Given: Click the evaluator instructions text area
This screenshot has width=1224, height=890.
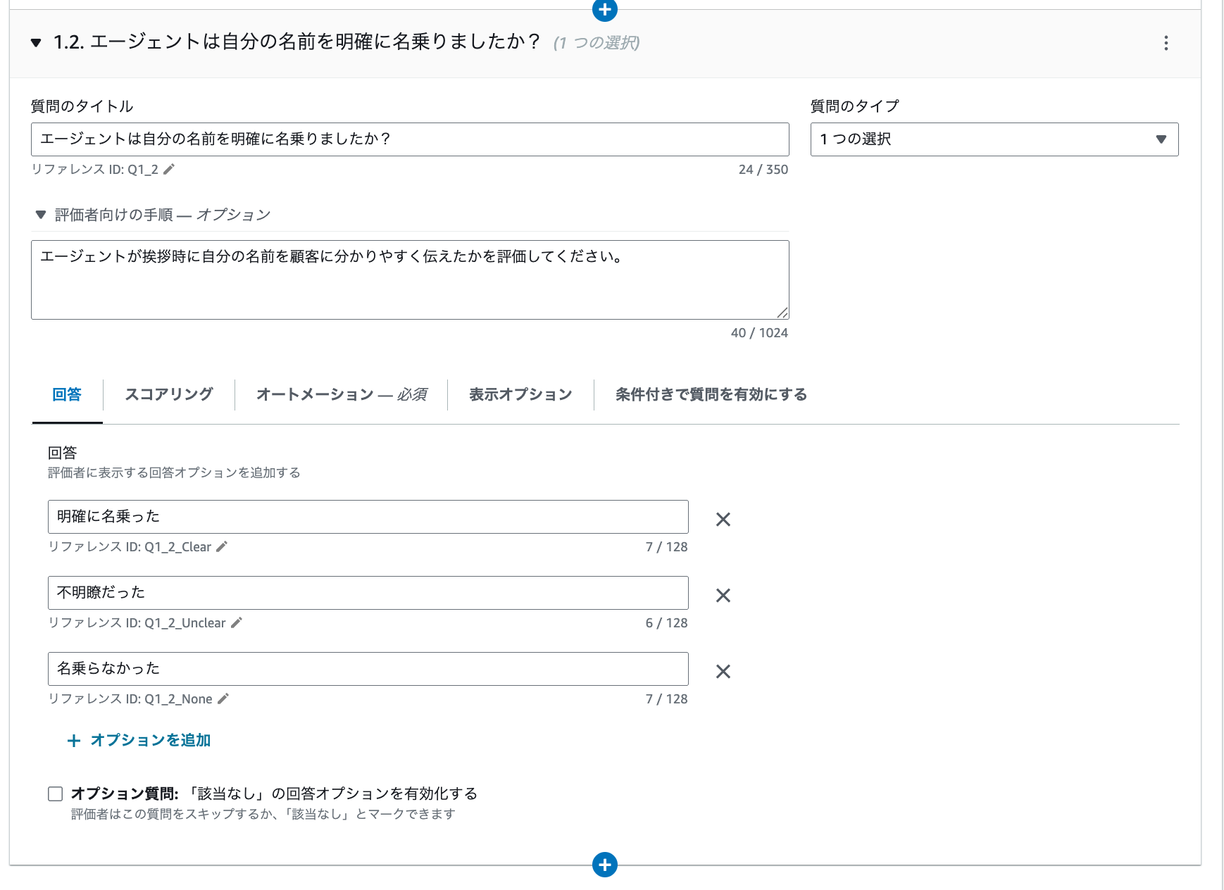Looking at the screenshot, I should (x=410, y=280).
